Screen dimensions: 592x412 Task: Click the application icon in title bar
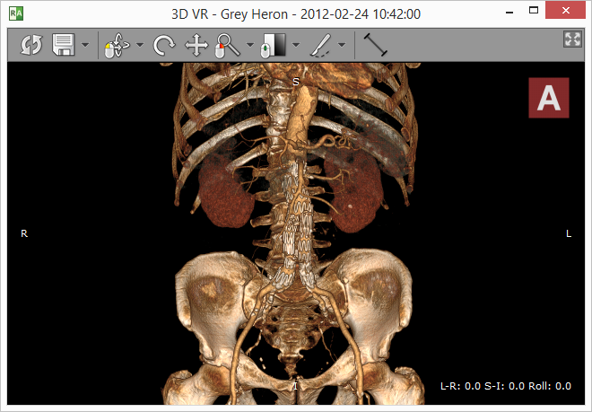pyautogui.click(x=15, y=13)
